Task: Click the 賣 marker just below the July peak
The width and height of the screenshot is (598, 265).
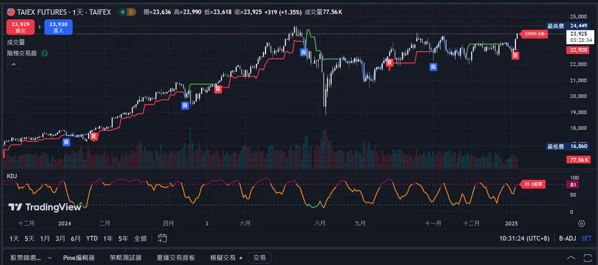Action: [x=304, y=52]
